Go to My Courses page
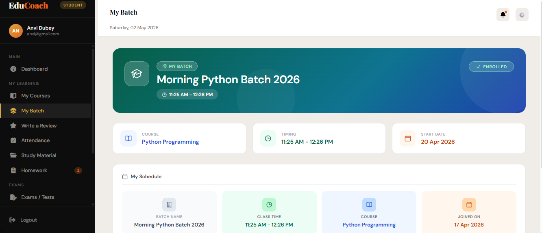This screenshot has width=542, height=233. click(x=46, y=96)
